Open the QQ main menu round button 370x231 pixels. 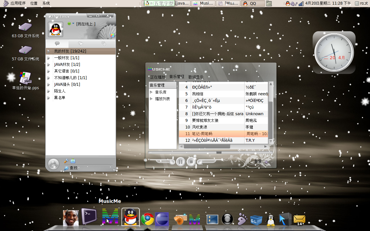53,164
